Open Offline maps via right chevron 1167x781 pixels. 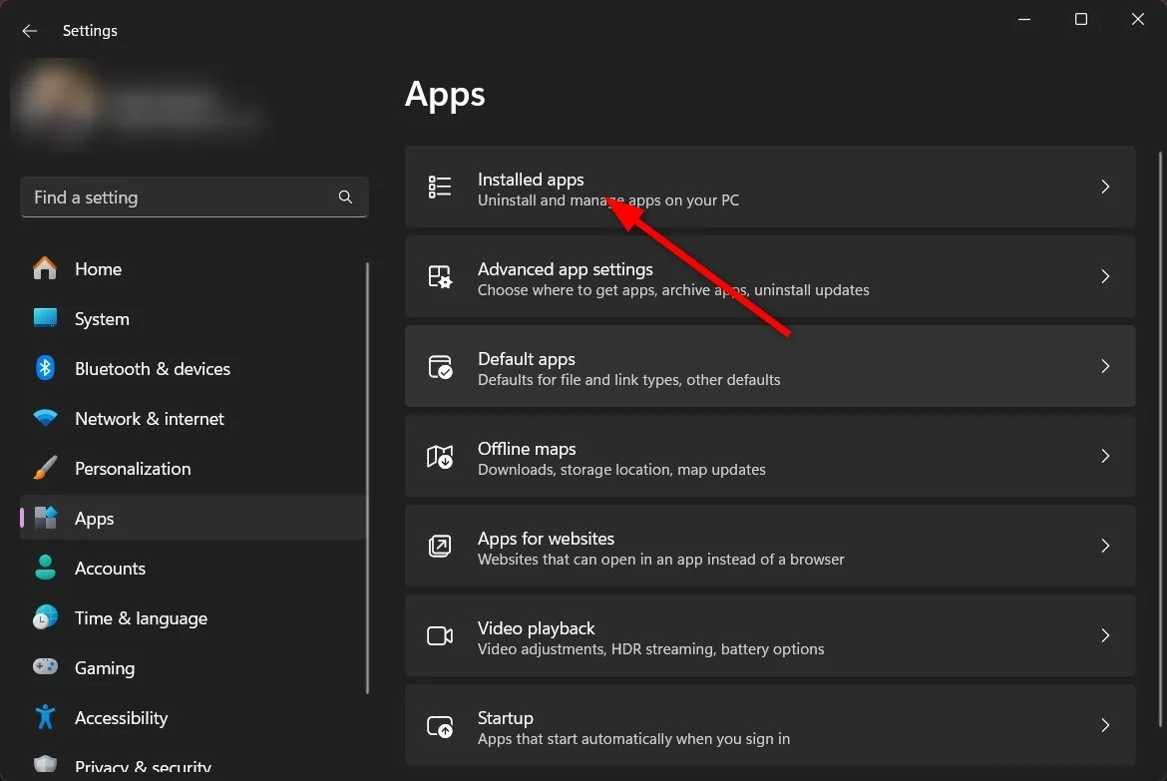coord(1104,457)
